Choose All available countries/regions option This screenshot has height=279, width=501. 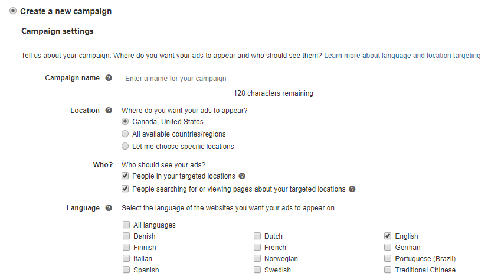pyautogui.click(x=125, y=134)
